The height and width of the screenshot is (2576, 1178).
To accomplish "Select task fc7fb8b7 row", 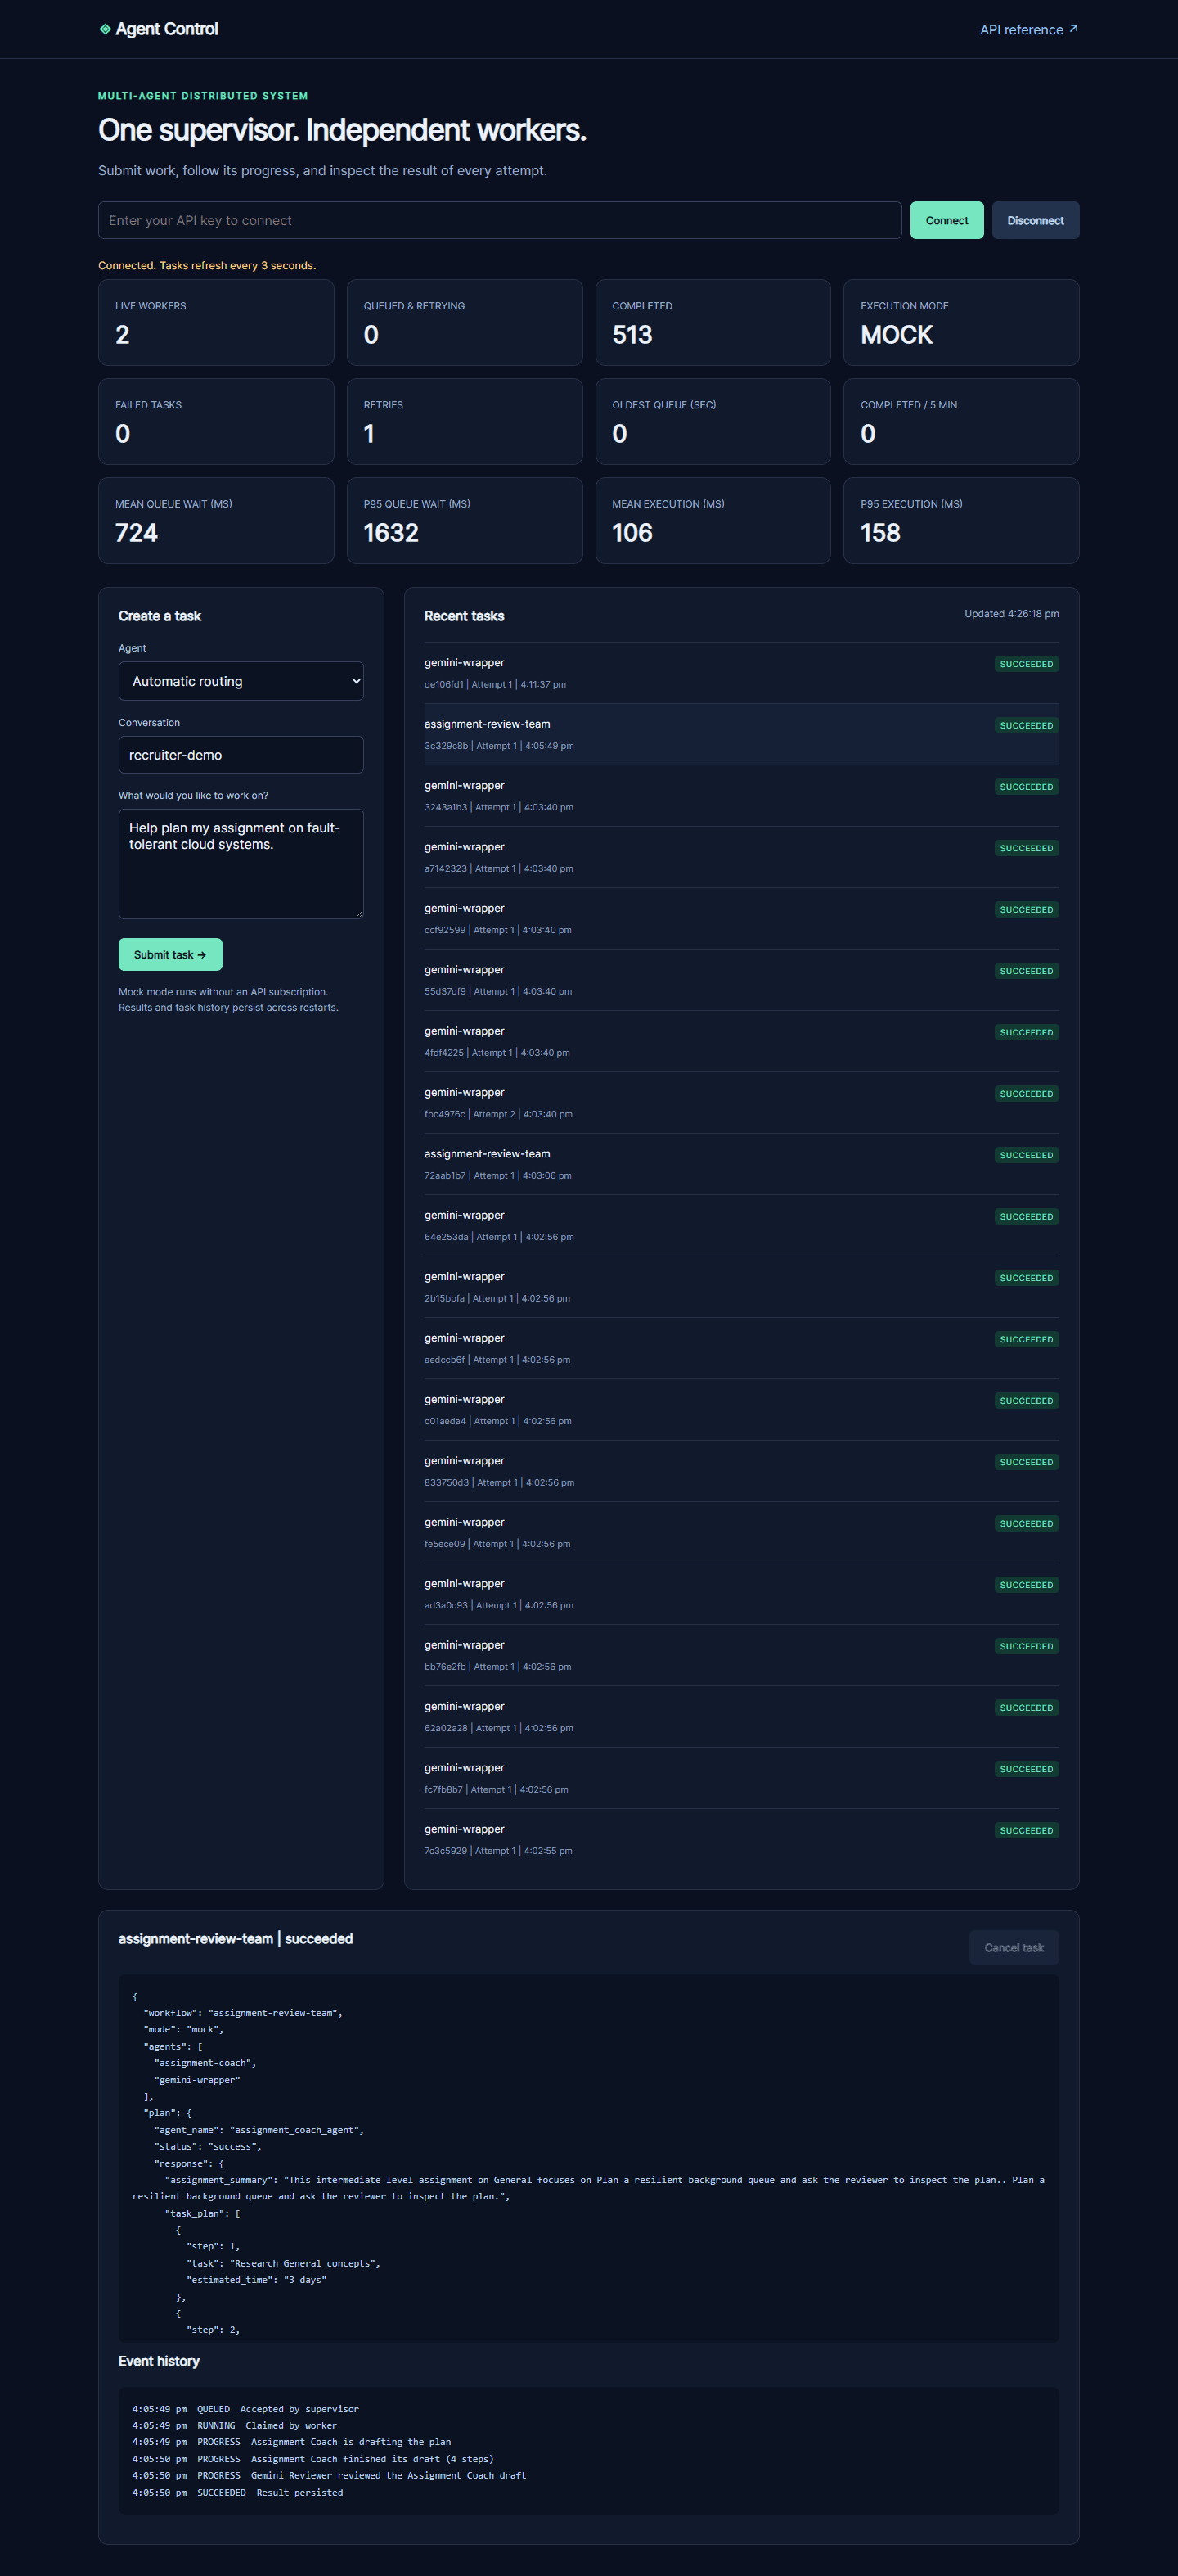I will point(741,1778).
